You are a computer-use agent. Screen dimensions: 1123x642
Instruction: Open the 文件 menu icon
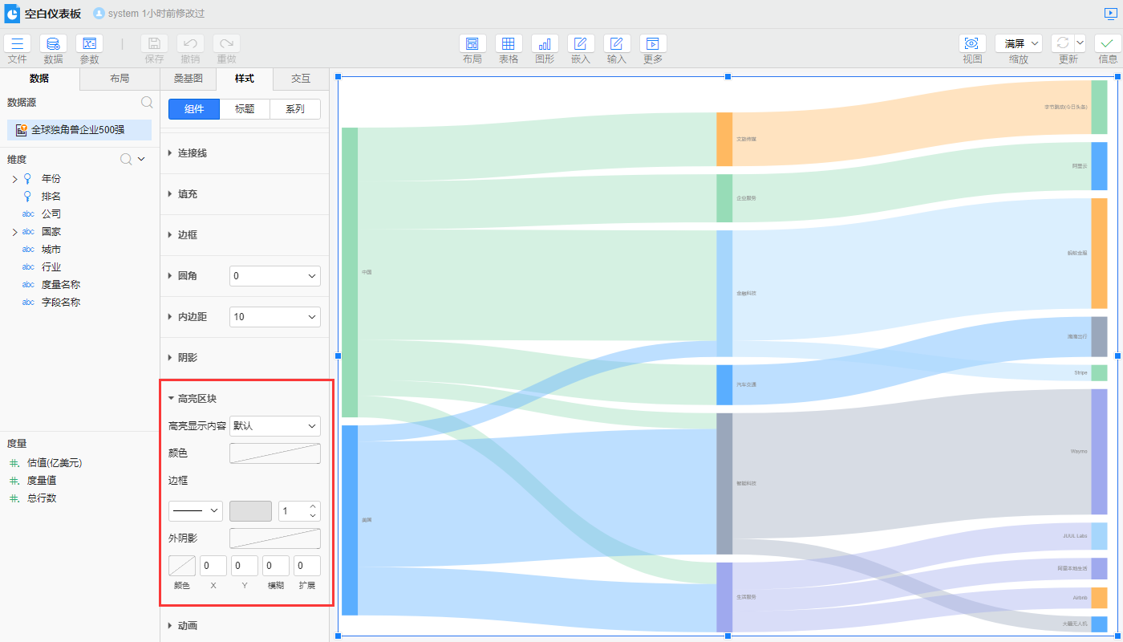point(18,44)
